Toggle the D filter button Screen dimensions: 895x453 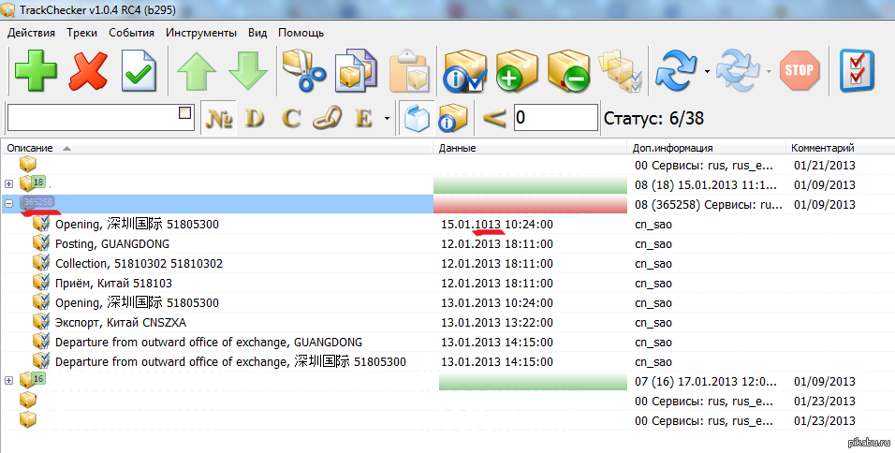coord(255,119)
